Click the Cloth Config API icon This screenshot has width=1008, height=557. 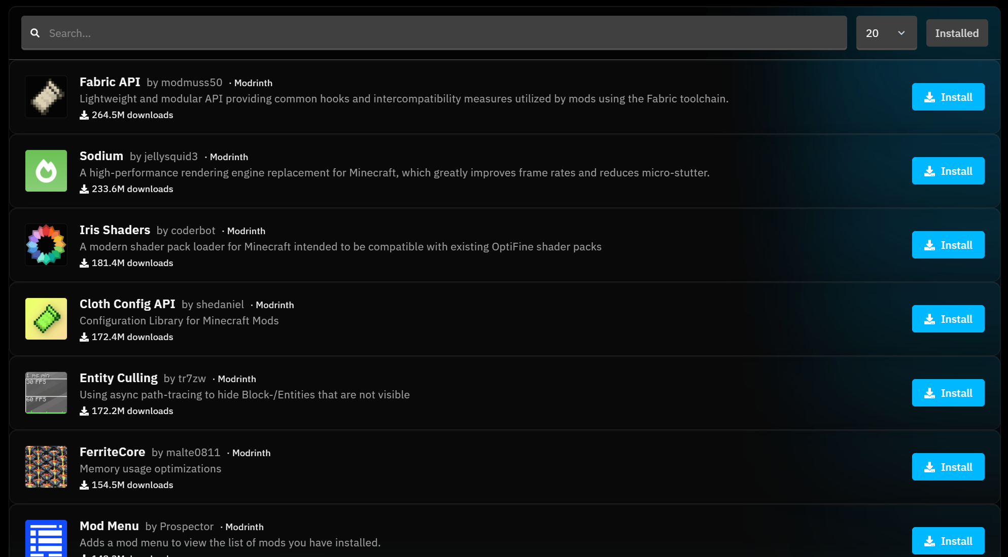pos(46,319)
